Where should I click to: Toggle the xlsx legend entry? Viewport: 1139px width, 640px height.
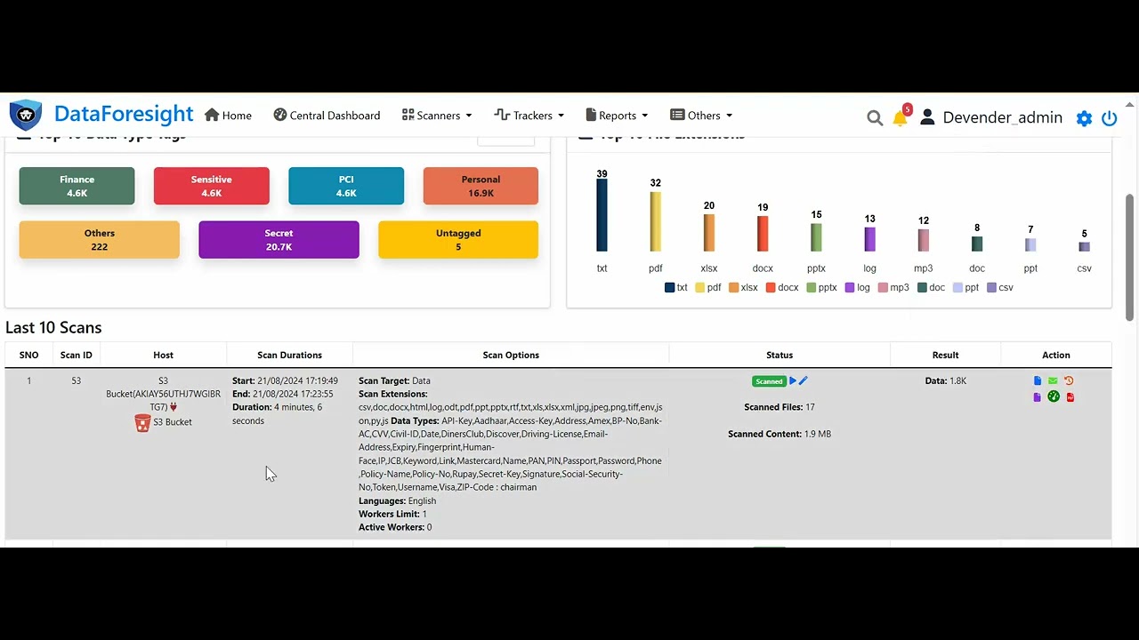pyautogui.click(x=743, y=288)
